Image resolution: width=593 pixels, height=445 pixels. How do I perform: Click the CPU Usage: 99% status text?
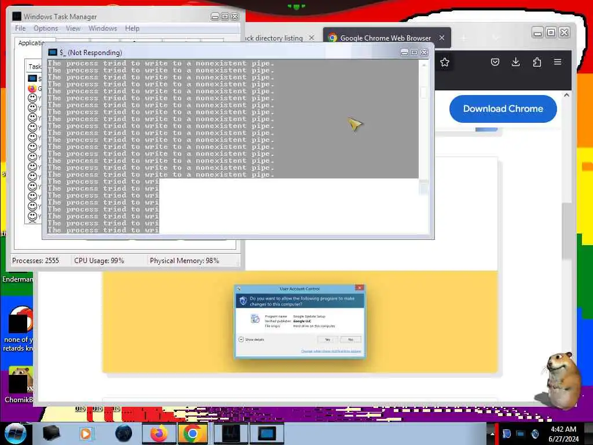point(99,260)
